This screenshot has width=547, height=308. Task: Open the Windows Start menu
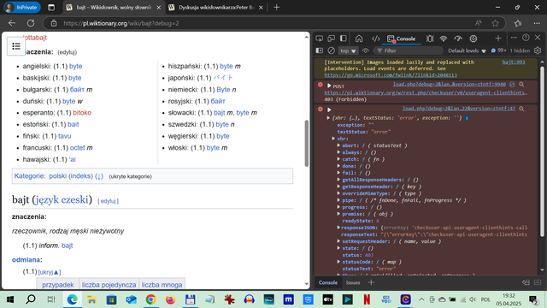(x=10, y=299)
